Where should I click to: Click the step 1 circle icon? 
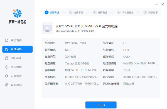[46, 13]
